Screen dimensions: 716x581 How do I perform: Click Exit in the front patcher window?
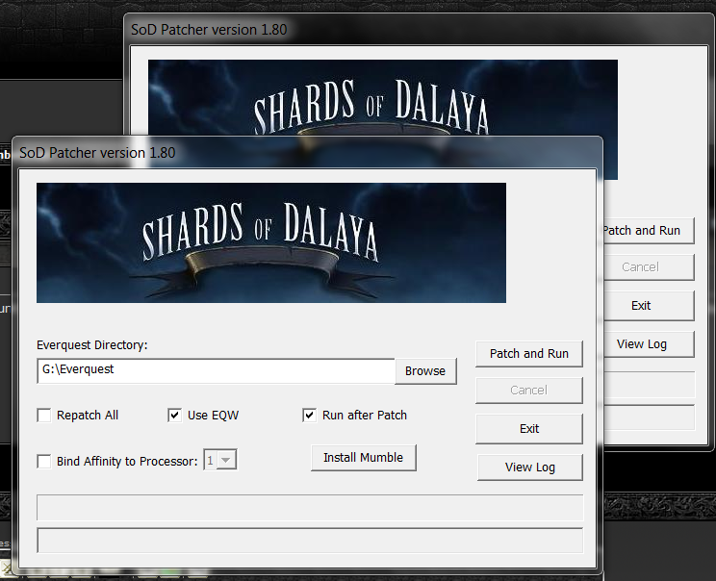(x=529, y=429)
